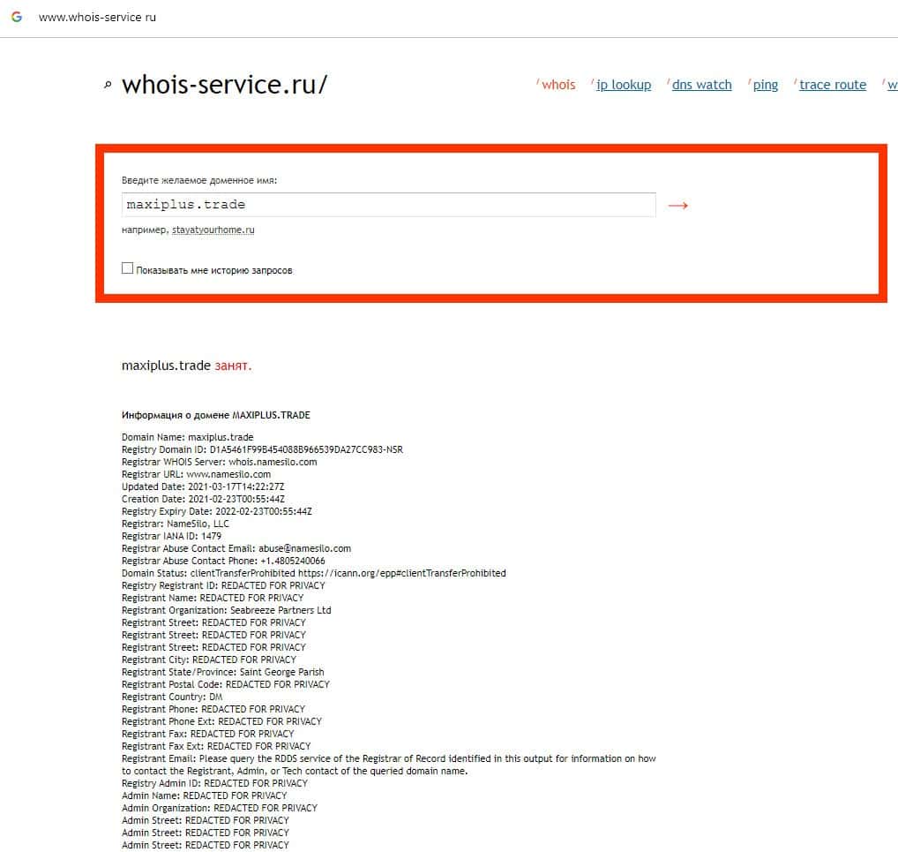Viewport: 898px width, 852px height.
Task: Click the Registrar Abuse Contact Email line
Action: click(236, 548)
